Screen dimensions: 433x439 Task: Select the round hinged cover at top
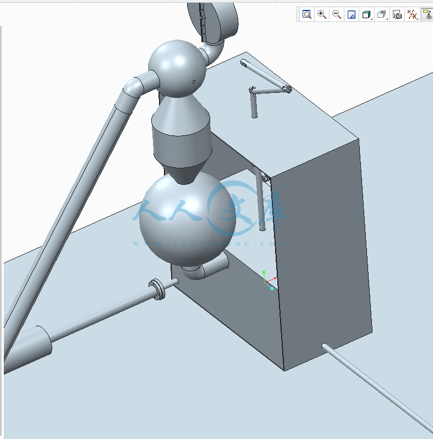pos(215,19)
